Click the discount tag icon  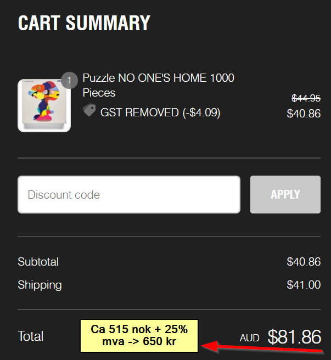pos(89,110)
